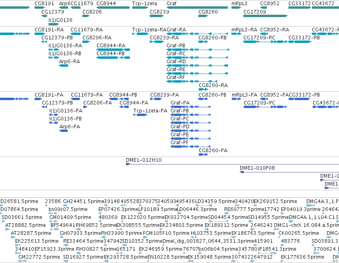Select the Graf-RB transcript label
The width and height of the screenshot is (339, 263).
coord(176,45)
